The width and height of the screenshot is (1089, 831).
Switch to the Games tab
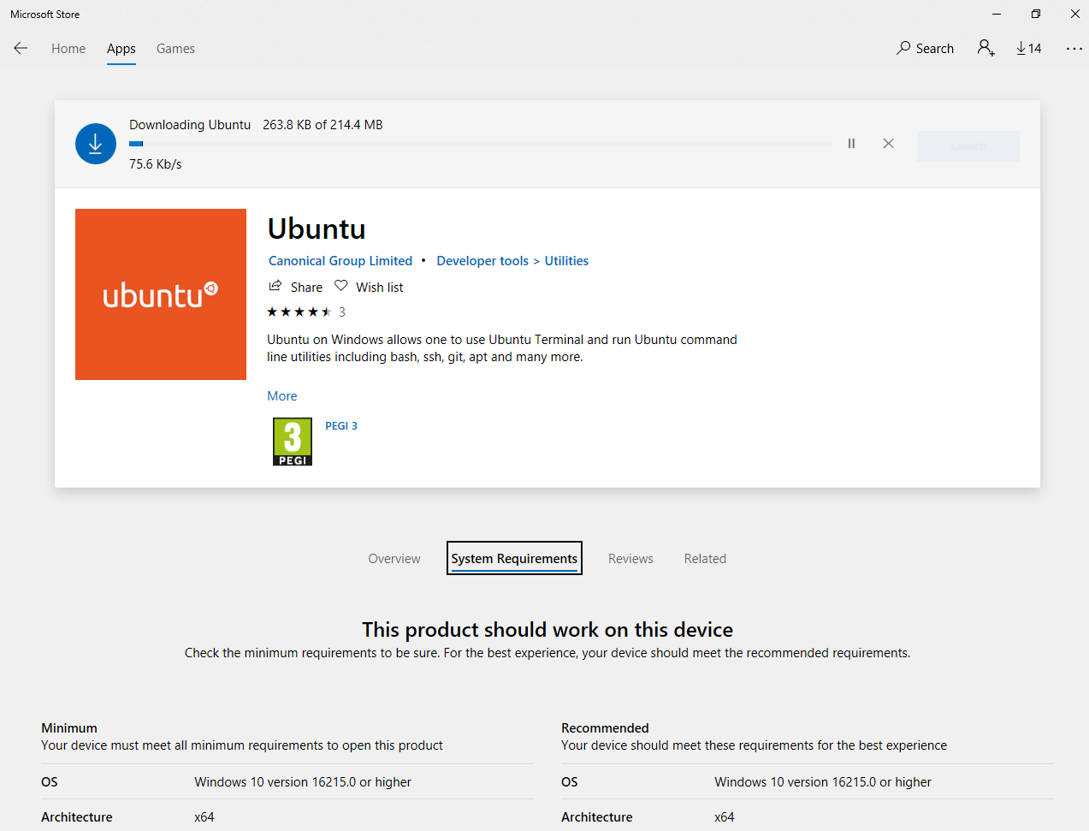(175, 49)
